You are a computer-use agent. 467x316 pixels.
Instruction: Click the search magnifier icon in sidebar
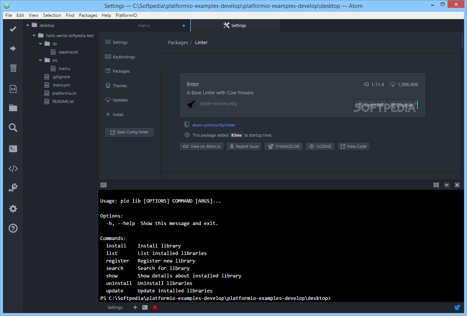pos(13,128)
